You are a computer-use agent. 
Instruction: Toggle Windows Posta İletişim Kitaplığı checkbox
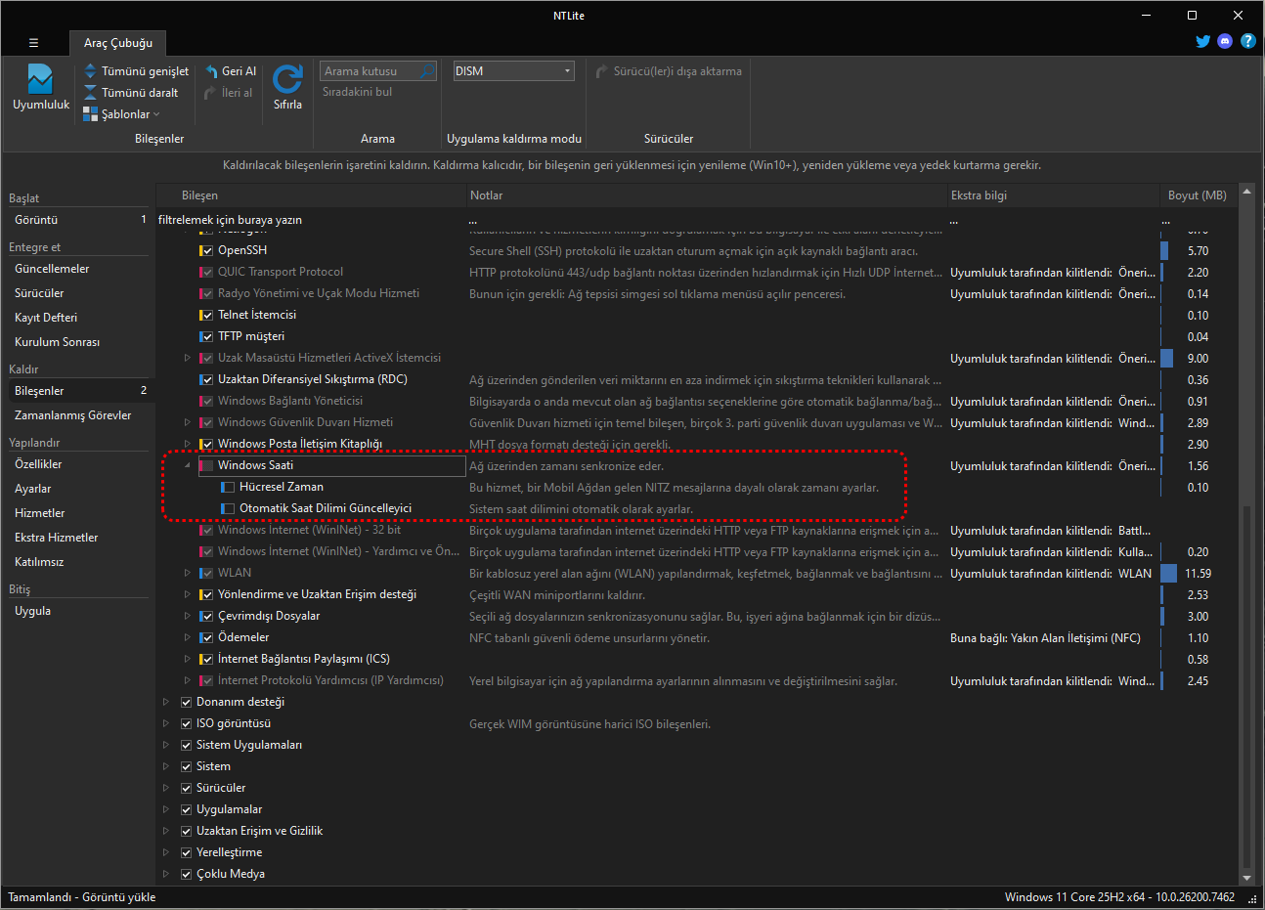[x=206, y=445]
